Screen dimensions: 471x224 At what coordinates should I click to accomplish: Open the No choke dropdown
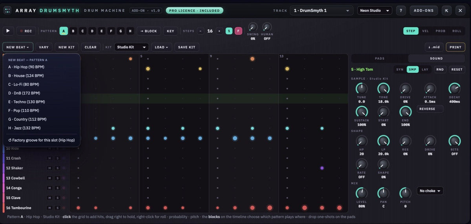[430, 191]
